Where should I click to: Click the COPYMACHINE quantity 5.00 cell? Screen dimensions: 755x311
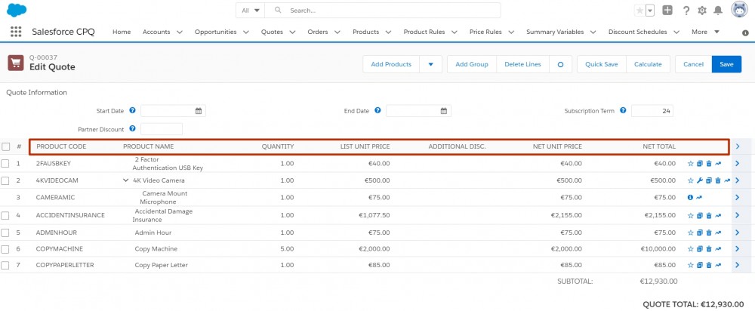(x=287, y=249)
